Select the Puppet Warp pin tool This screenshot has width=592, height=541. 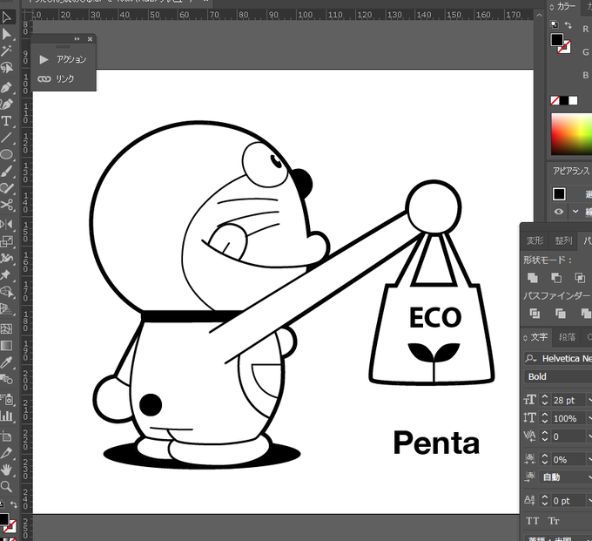coord(6,274)
